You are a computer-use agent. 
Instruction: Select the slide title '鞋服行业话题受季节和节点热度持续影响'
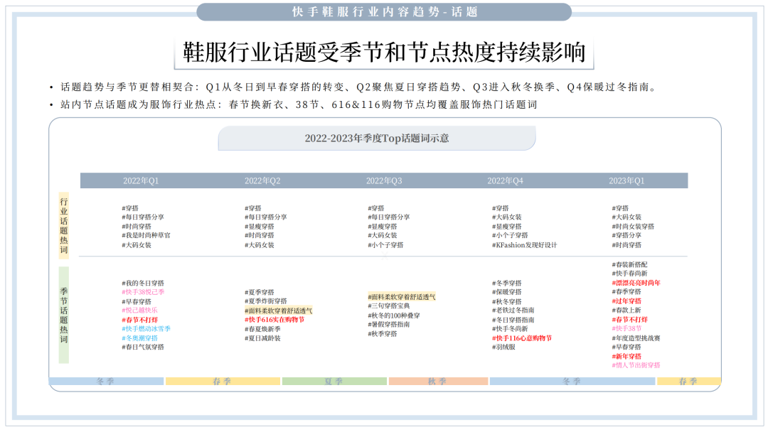[x=384, y=53]
